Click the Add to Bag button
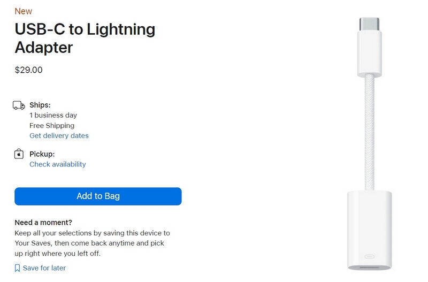428x282 pixels. [x=98, y=196]
